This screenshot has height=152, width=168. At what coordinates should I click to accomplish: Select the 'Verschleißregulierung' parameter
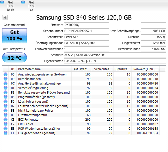[x=33, y=88]
